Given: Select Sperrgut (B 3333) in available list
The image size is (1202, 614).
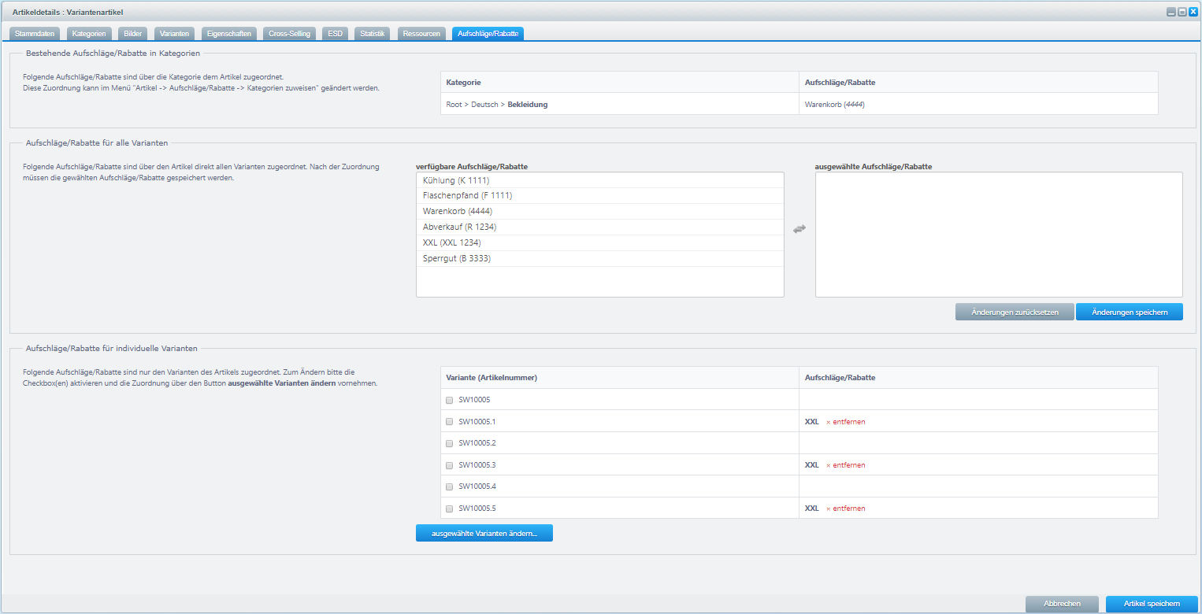Looking at the screenshot, I should [600, 258].
